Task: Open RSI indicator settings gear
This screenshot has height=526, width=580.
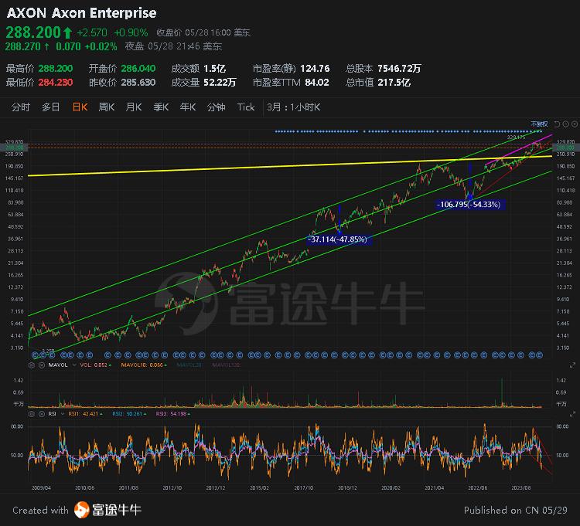Action: pyautogui.click(x=32, y=414)
